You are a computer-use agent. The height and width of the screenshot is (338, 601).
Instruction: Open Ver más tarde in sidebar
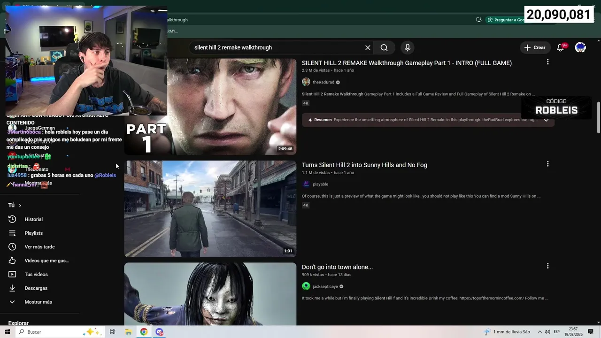(39, 246)
